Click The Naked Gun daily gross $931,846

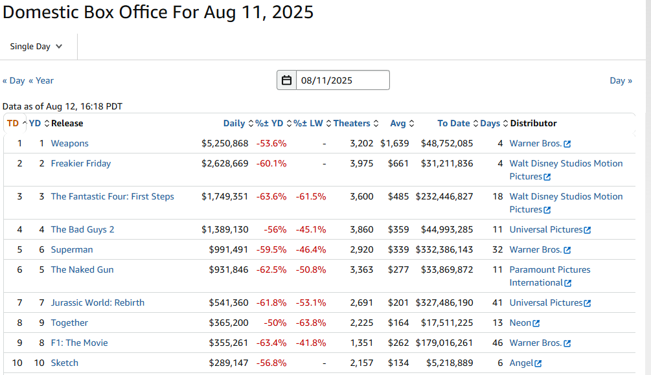point(229,269)
